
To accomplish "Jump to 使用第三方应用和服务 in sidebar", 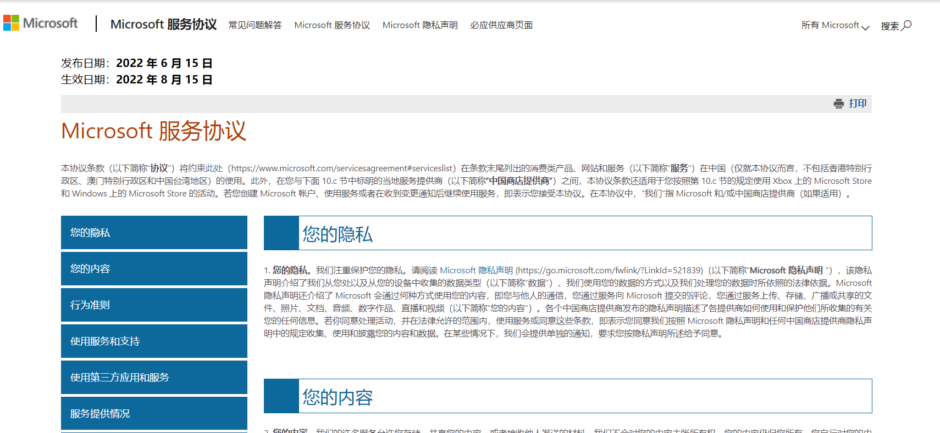I will click(x=154, y=377).
